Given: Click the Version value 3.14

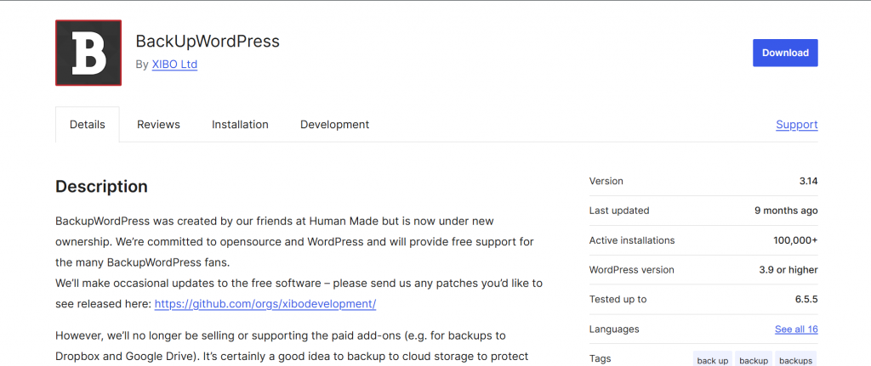Looking at the screenshot, I should pos(808,181).
